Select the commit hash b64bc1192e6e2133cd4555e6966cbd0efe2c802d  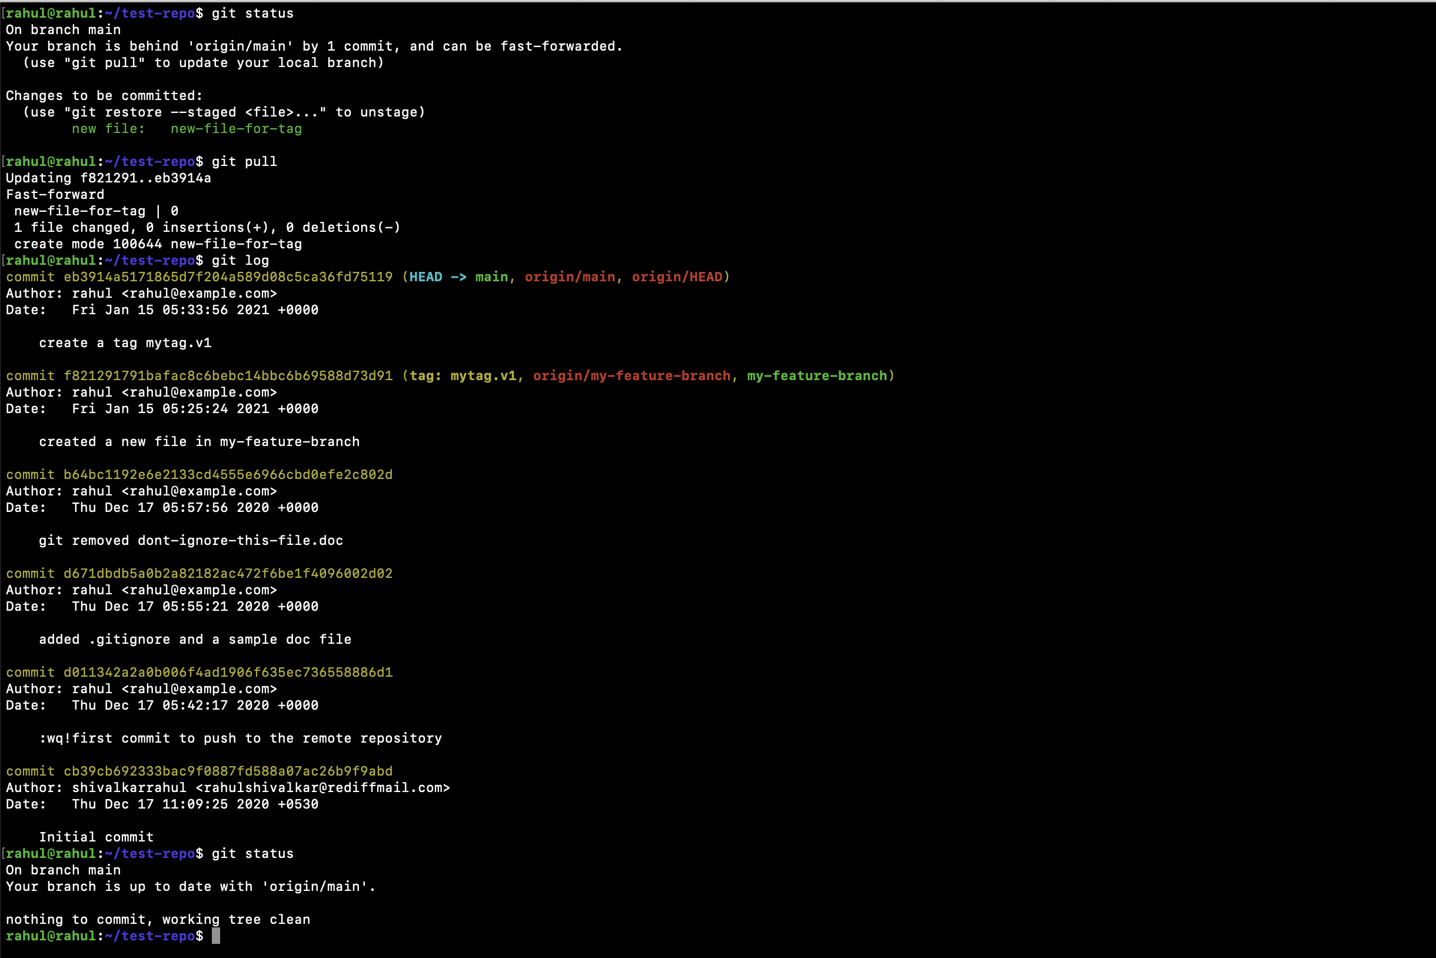coord(228,474)
